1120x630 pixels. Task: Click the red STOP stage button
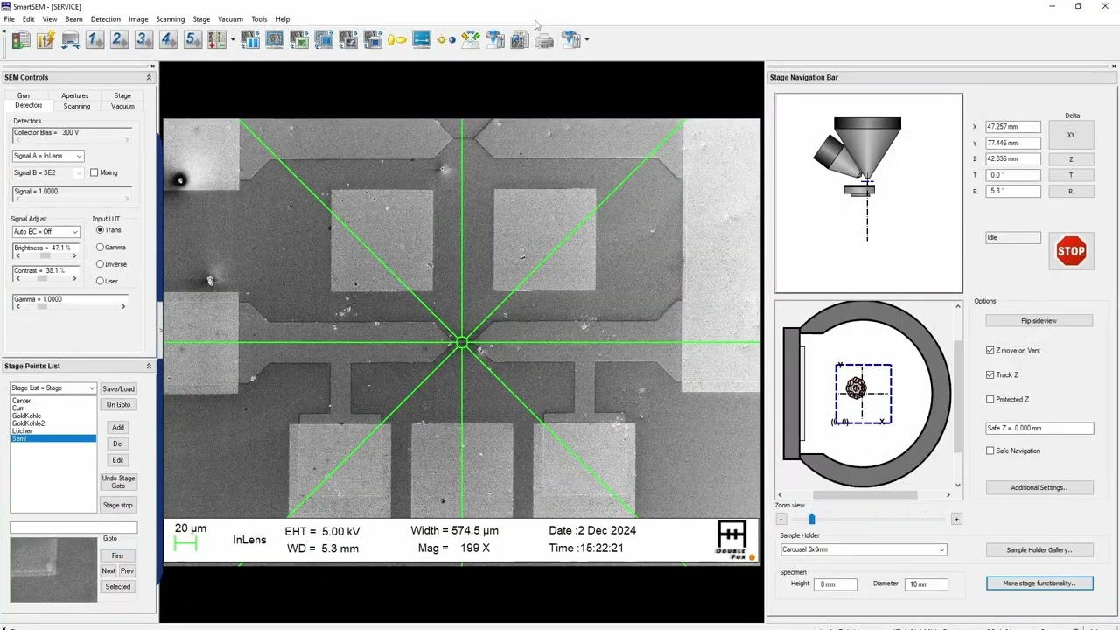point(1071,251)
